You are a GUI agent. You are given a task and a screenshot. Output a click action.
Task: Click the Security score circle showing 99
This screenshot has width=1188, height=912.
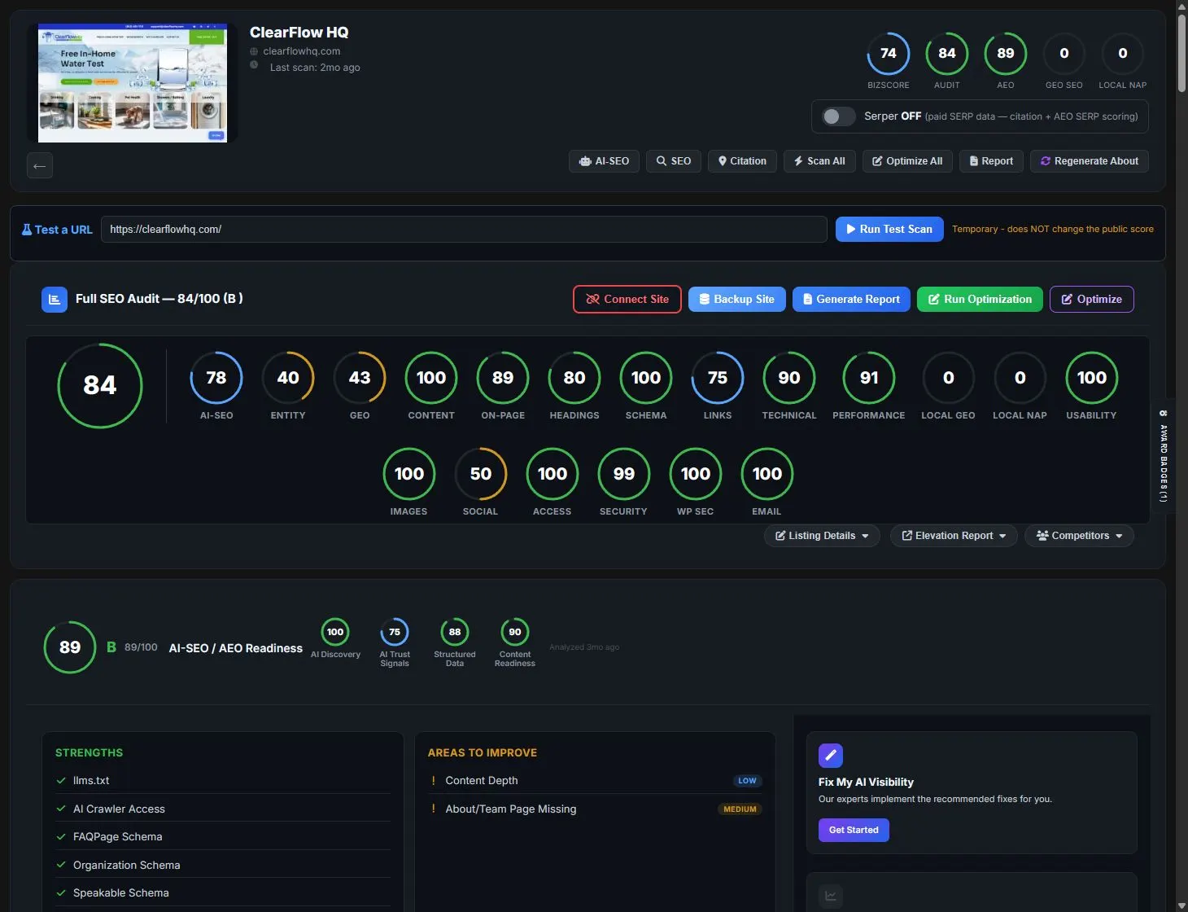coord(623,474)
